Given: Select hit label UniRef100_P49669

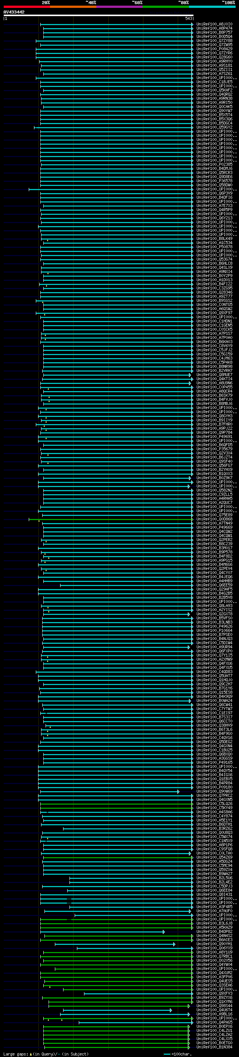Looking at the screenshot, I should click(214, 527).
